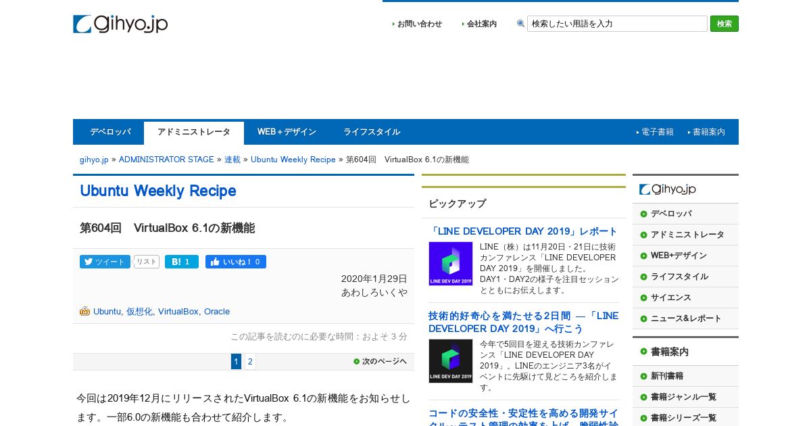Open ADMINISTRATOR STAGE breadcrumb

tap(166, 160)
